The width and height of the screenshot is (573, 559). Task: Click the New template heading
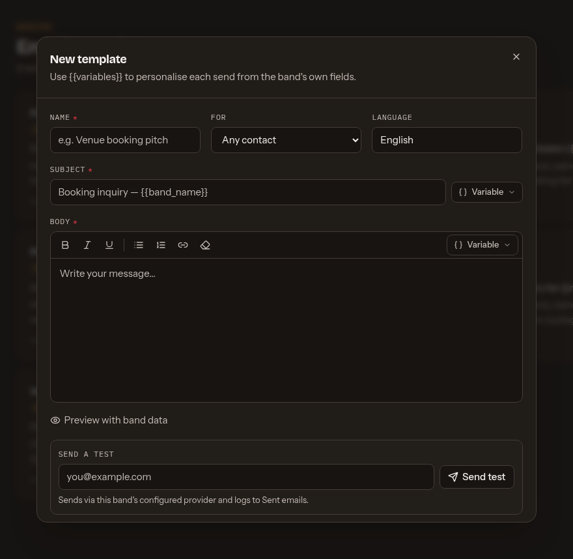pos(88,59)
